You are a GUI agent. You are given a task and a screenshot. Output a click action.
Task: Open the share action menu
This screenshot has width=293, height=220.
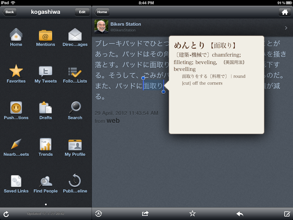(x=145, y=214)
